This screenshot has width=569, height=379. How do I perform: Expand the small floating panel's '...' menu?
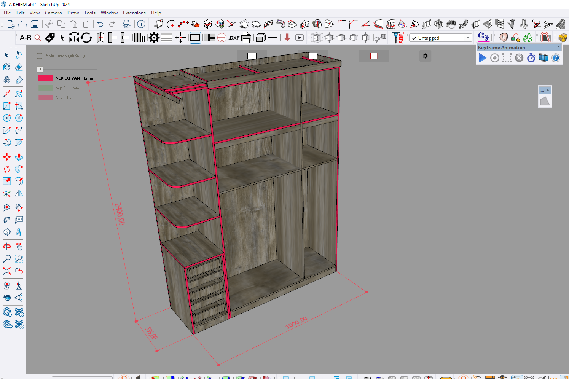point(542,91)
